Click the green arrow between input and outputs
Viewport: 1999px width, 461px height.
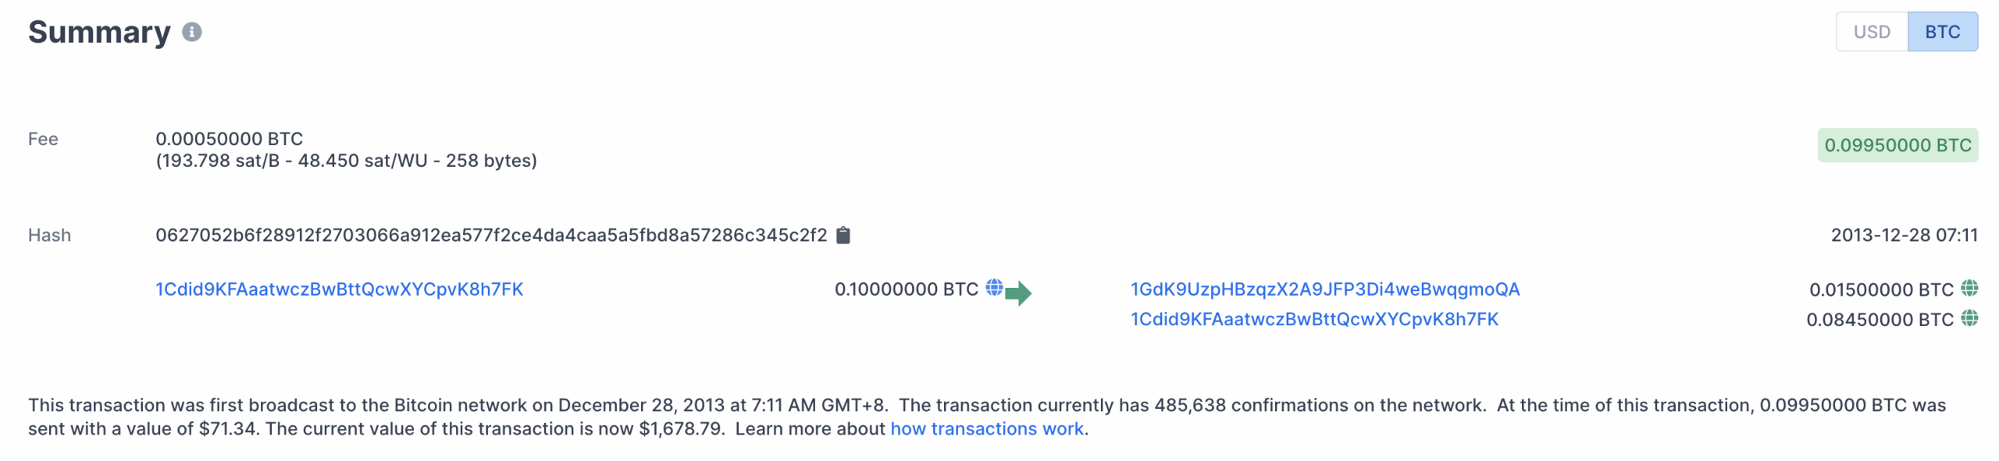1018,293
